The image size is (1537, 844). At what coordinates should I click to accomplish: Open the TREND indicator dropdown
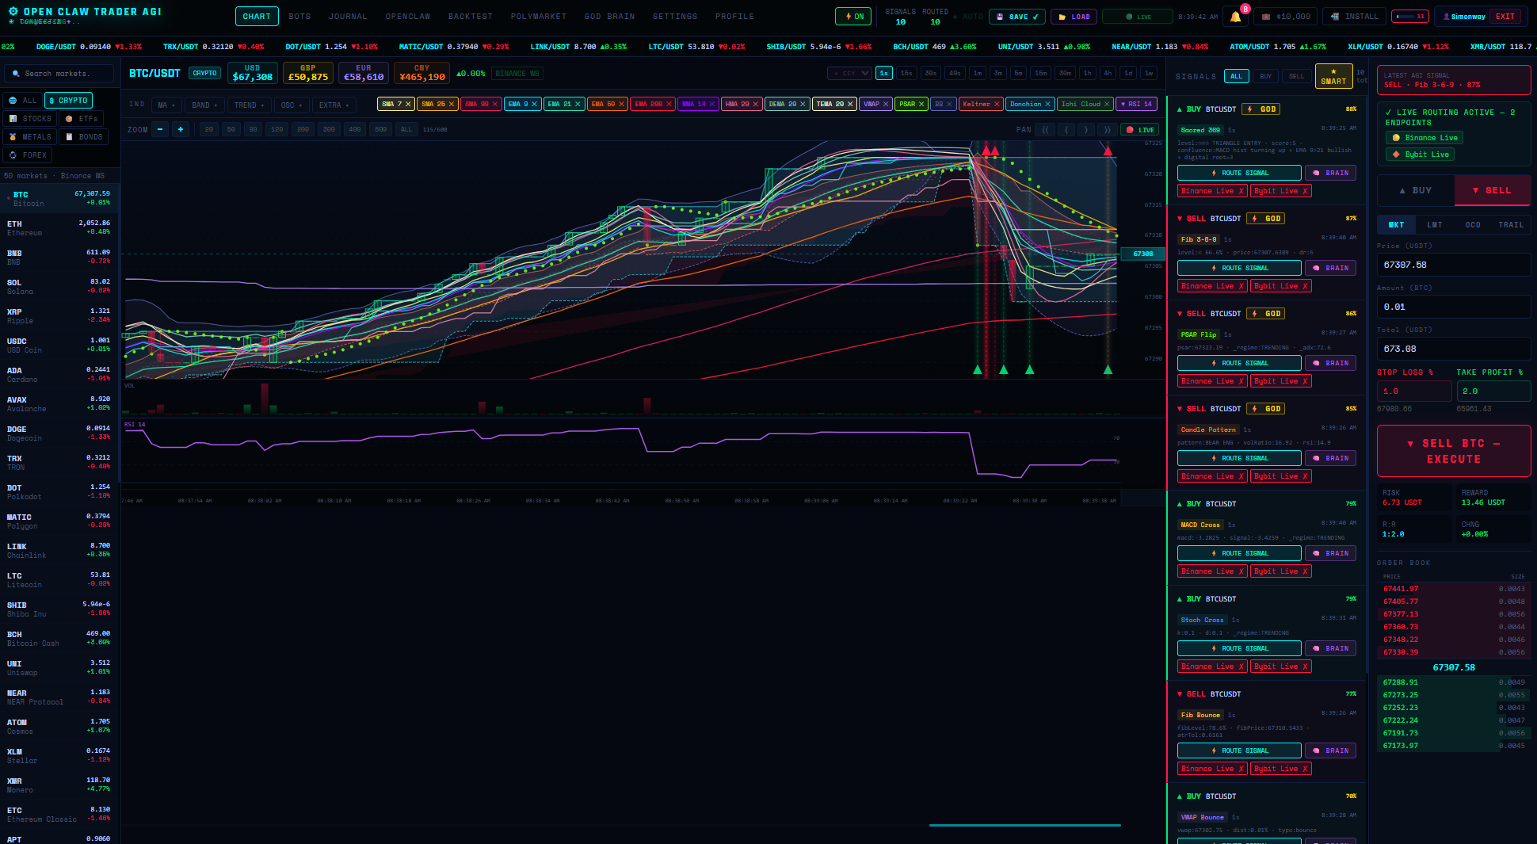click(249, 105)
